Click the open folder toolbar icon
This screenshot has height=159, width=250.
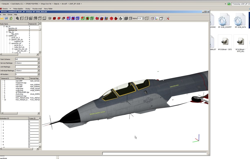click(1, 18)
